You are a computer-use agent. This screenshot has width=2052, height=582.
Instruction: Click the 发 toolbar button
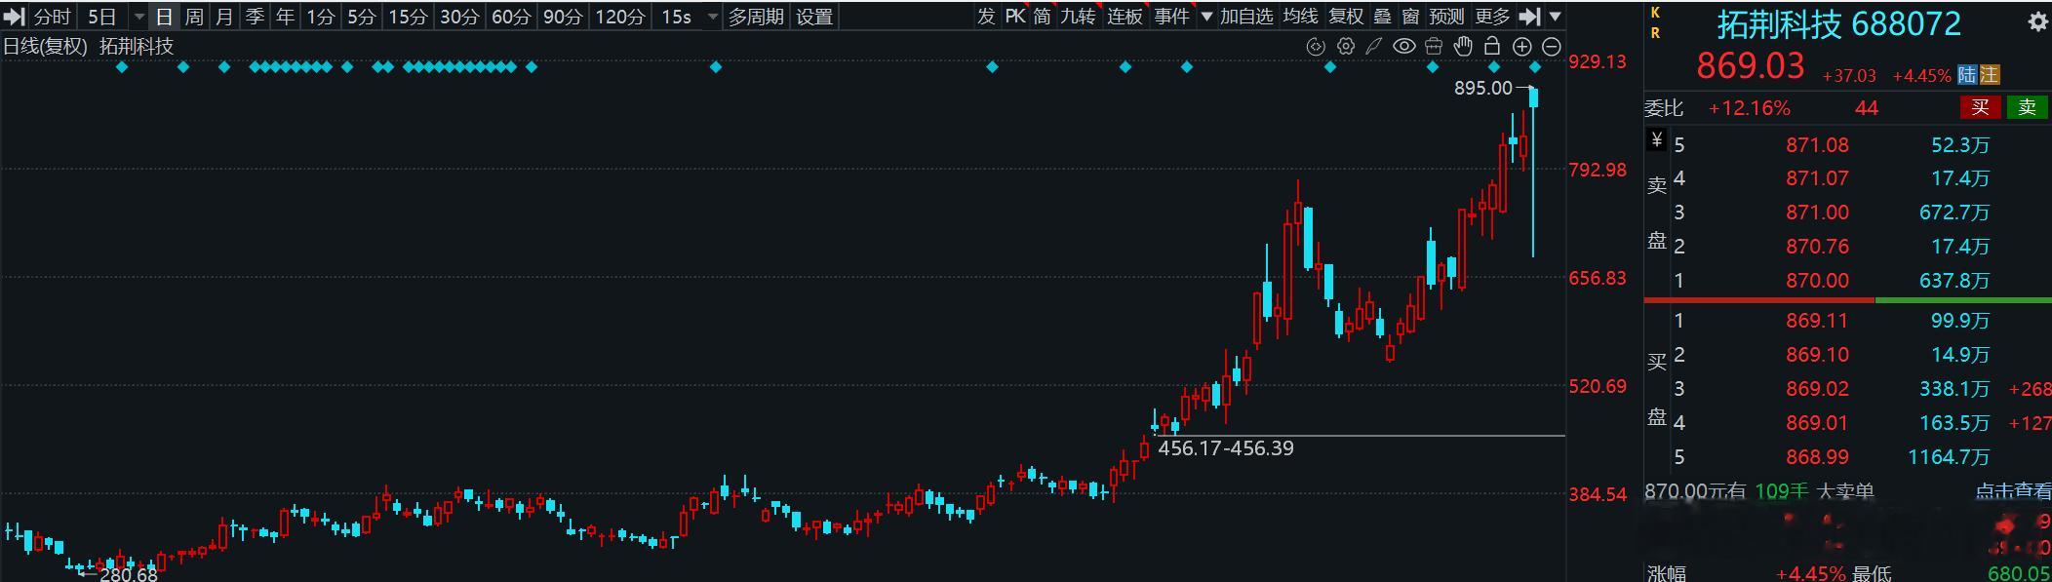coord(986,17)
